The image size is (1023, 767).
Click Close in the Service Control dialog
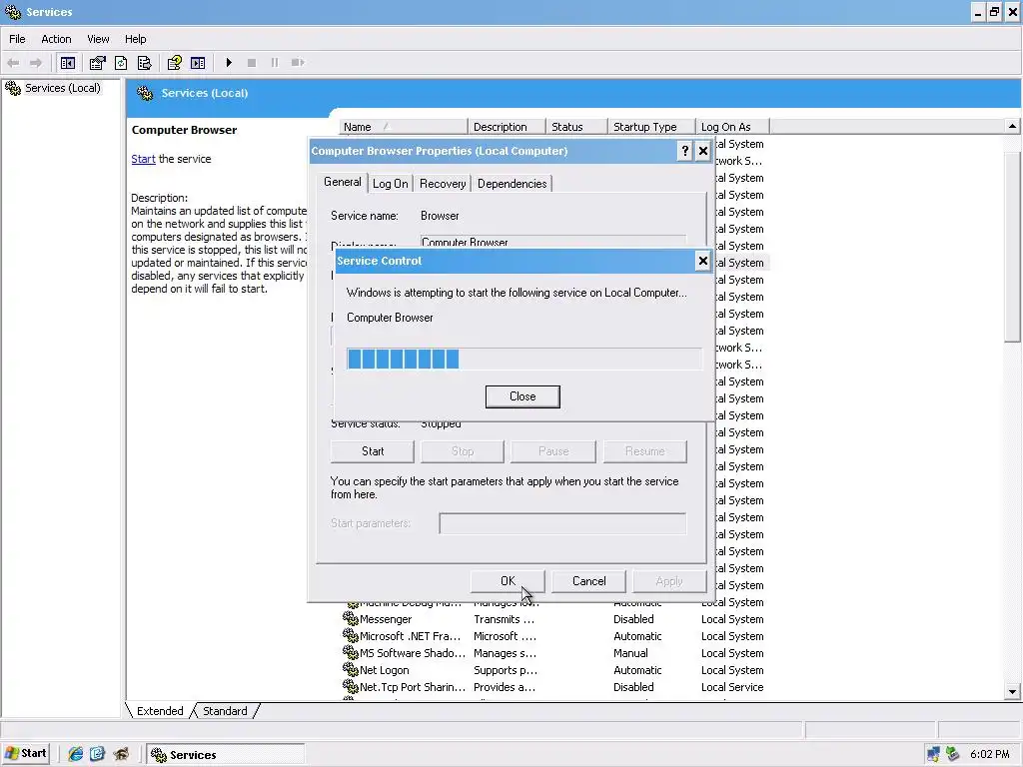point(522,396)
